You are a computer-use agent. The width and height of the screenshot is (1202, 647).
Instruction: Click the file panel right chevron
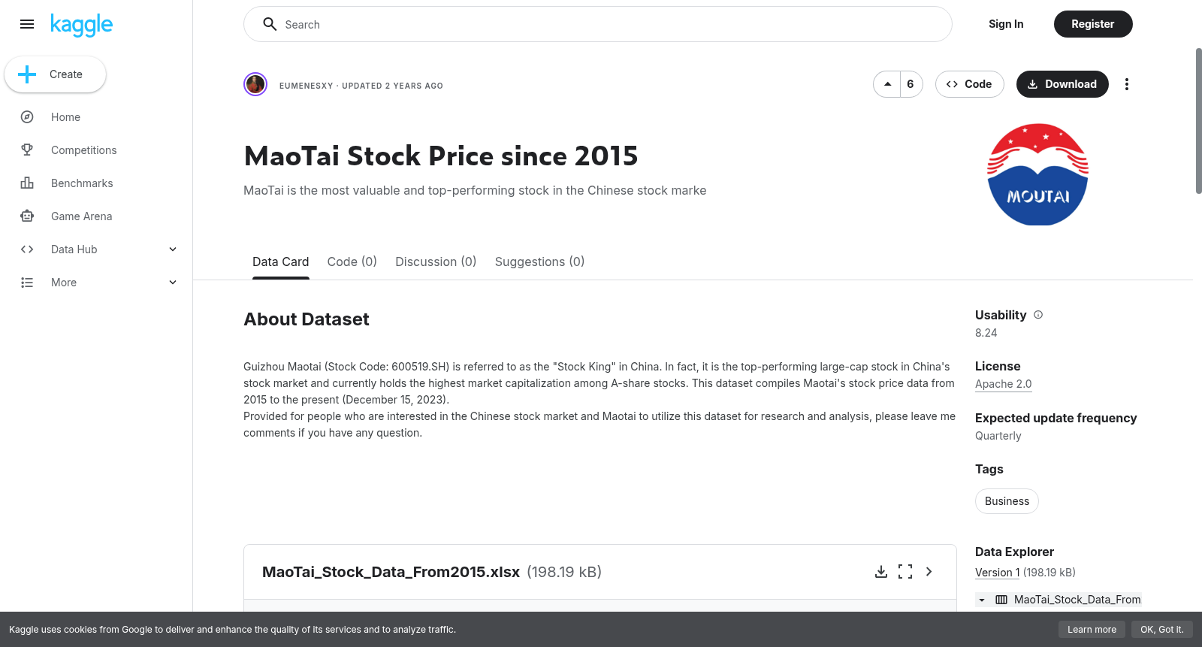pos(929,572)
